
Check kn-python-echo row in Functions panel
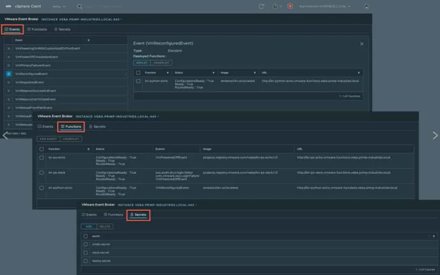pyautogui.click(x=41, y=188)
